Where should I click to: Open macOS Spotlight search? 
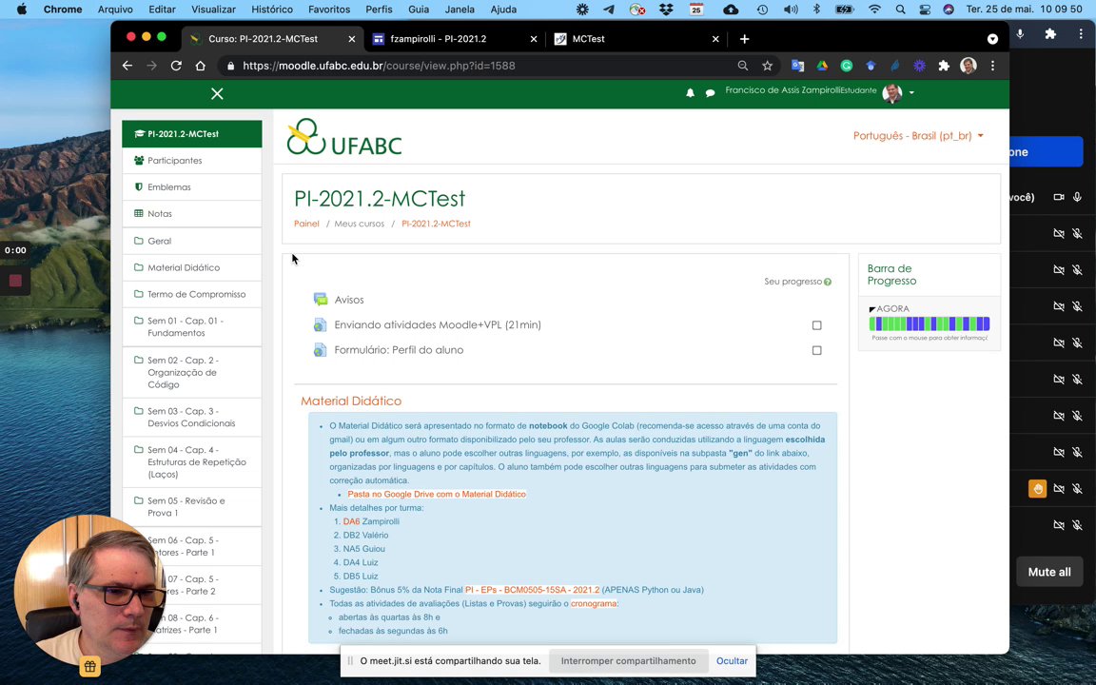pos(900,10)
